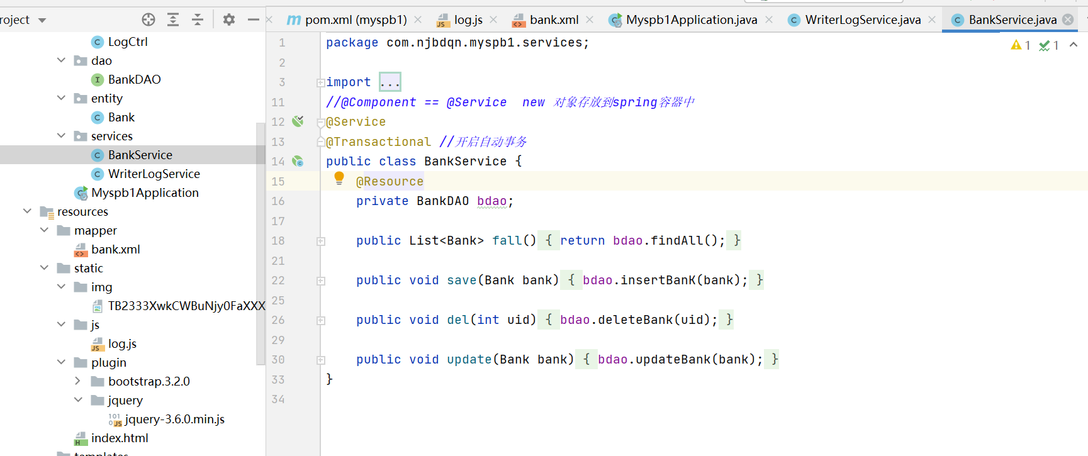Click the intention lightbulb on line 15
1088x456 pixels.
(x=339, y=179)
